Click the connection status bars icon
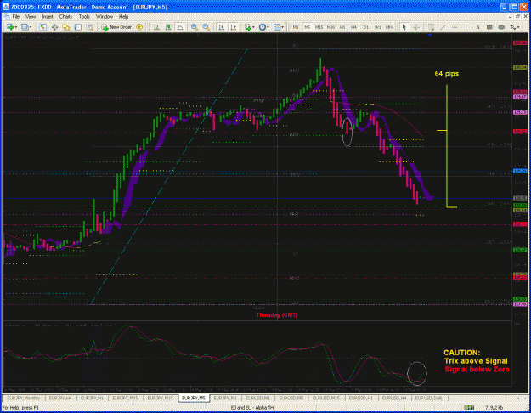 (x=469, y=408)
